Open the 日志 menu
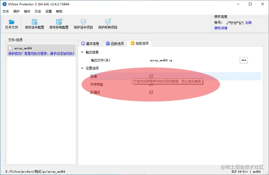The image size is (269, 175). (38, 12)
